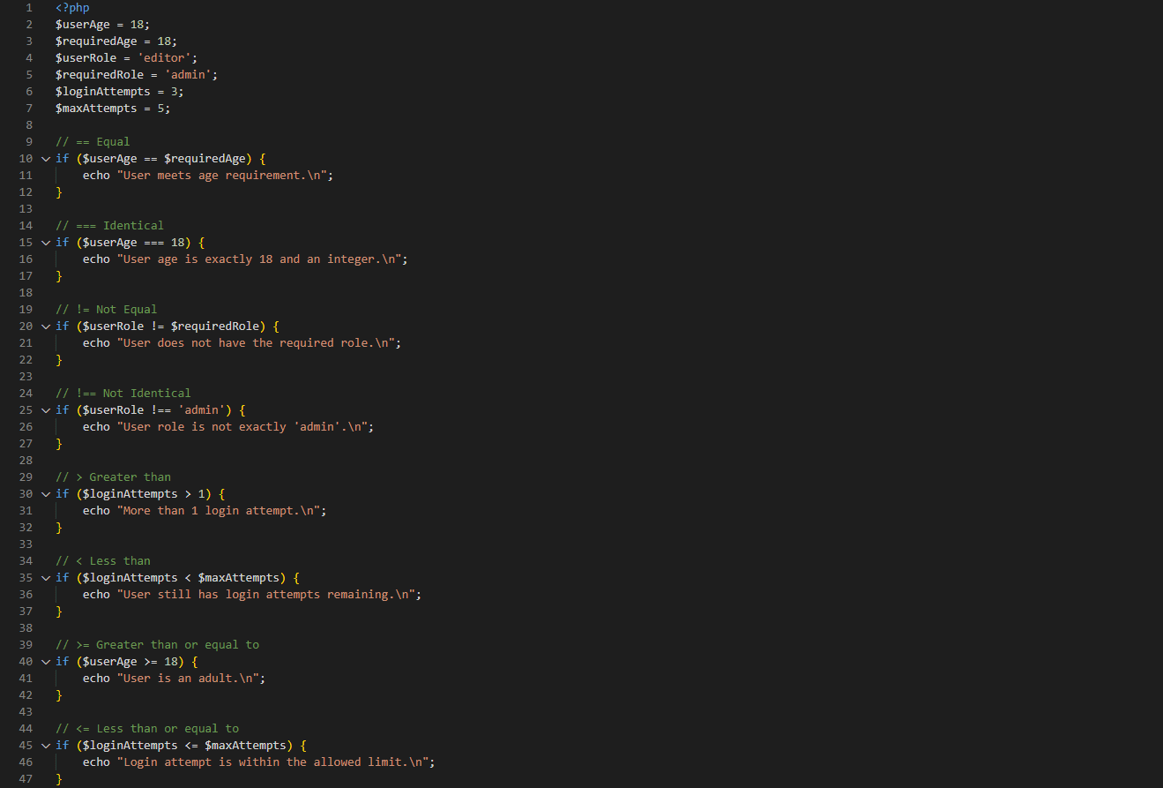This screenshot has width=1163, height=788.
Task: Click the '// >= Greater than or equal to' comment
Action: click(157, 645)
